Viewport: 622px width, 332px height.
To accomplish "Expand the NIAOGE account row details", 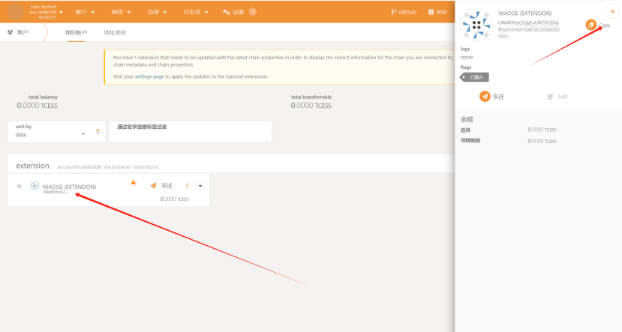I will pos(200,186).
